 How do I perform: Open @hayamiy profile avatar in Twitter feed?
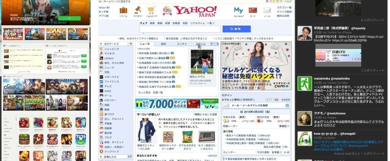point(304,33)
